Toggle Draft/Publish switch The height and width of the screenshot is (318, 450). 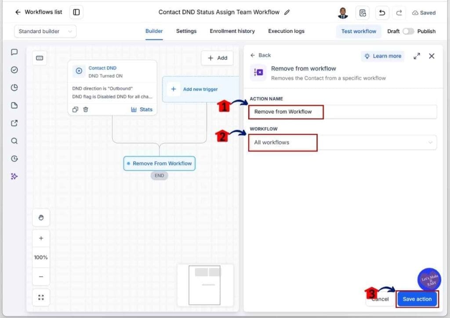(x=408, y=31)
